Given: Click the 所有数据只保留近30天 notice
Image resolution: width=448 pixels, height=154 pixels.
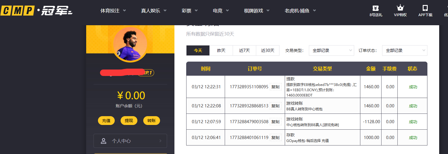Looking at the screenshot, I should [210, 34].
